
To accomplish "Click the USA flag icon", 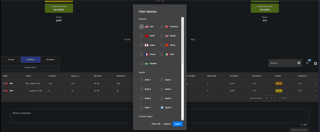I will point(147,27).
